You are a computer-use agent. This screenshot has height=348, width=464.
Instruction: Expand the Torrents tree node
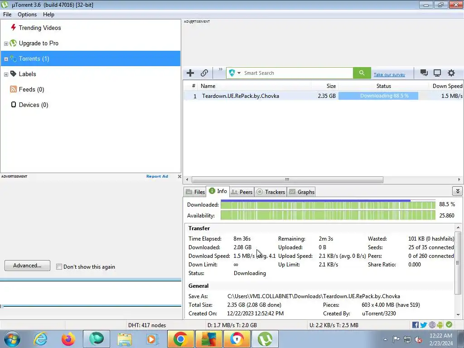(6, 59)
